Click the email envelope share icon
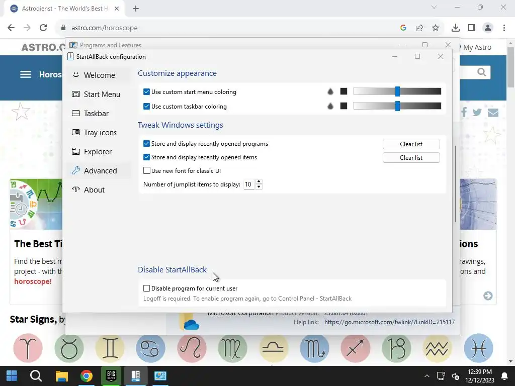 pos(493,113)
